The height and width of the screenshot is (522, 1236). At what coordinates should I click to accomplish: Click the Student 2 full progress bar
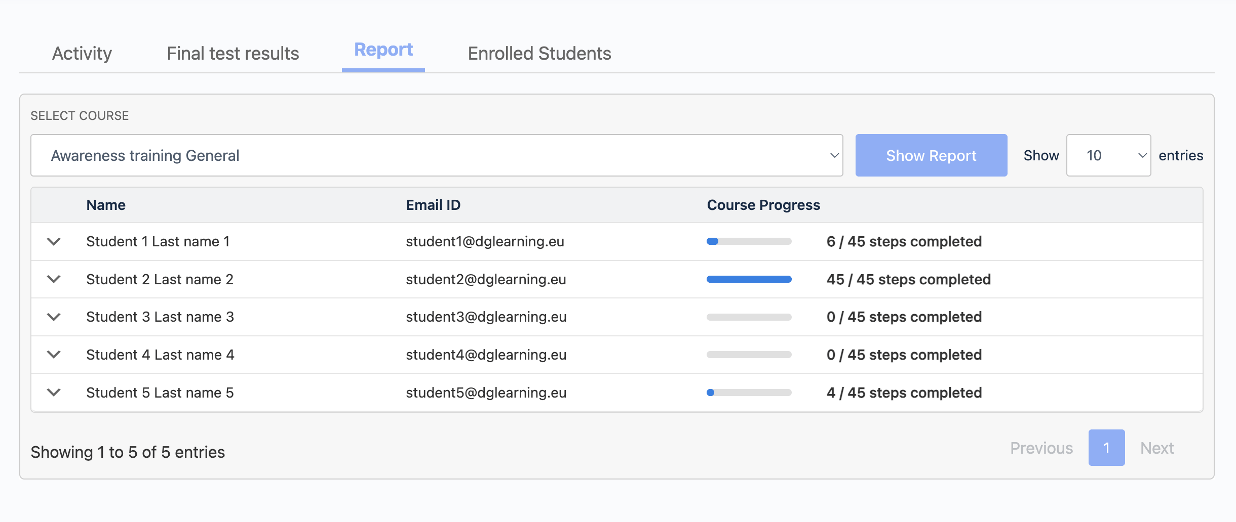click(x=749, y=279)
